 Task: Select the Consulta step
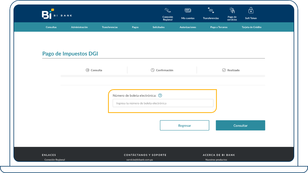point(94,70)
